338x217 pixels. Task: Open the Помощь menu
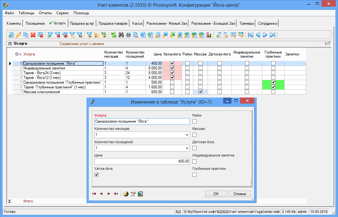(x=81, y=13)
